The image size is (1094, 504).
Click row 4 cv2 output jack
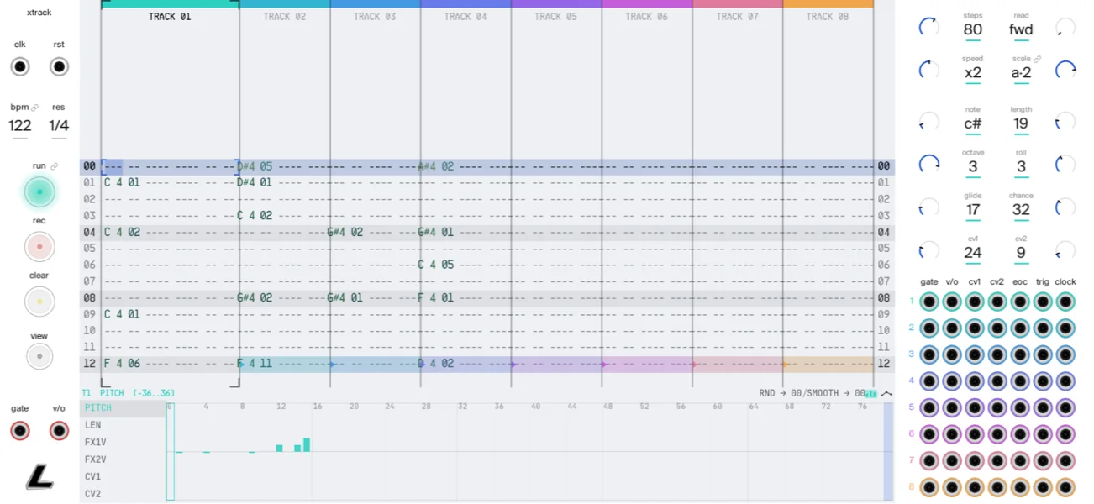[x=997, y=381]
